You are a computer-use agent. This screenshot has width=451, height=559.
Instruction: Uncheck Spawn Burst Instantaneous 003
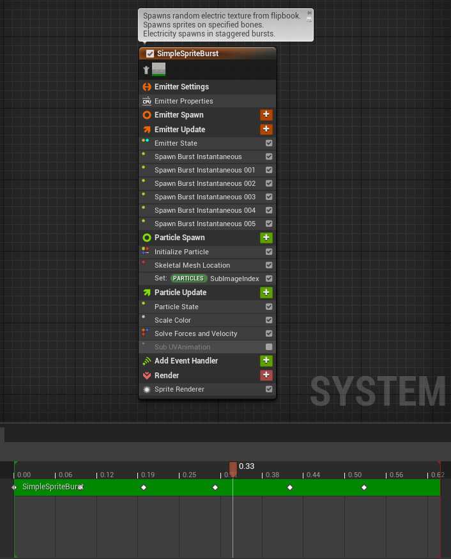[269, 197]
